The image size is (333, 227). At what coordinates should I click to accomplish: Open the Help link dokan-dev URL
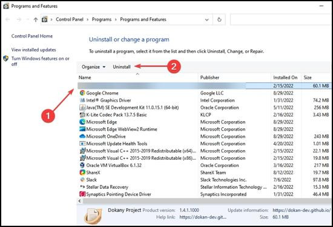click(x=203, y=217)
